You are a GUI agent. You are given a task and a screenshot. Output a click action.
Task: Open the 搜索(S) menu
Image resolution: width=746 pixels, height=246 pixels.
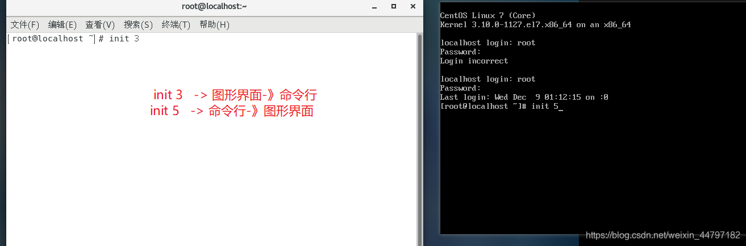pyautogui.click(x=138, y=25)
